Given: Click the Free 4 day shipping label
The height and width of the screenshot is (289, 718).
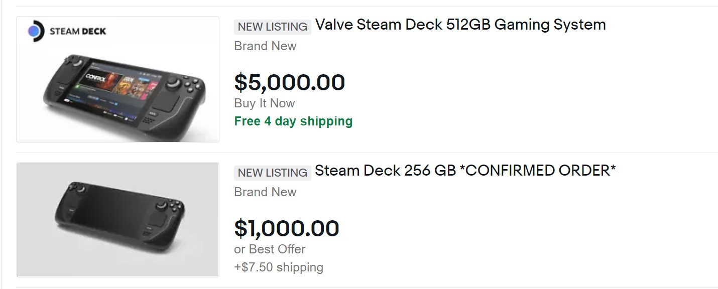Looking at the screenshot, I should click(293, 121).
